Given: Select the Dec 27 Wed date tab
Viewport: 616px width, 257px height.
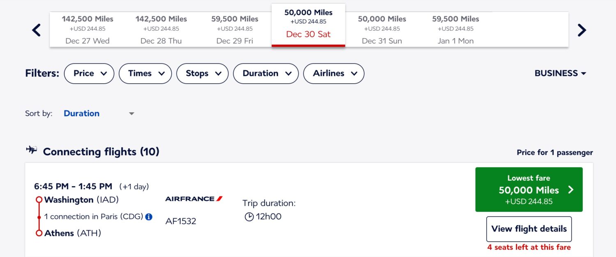Looking at the screenshot, I should tap(87, 29).
